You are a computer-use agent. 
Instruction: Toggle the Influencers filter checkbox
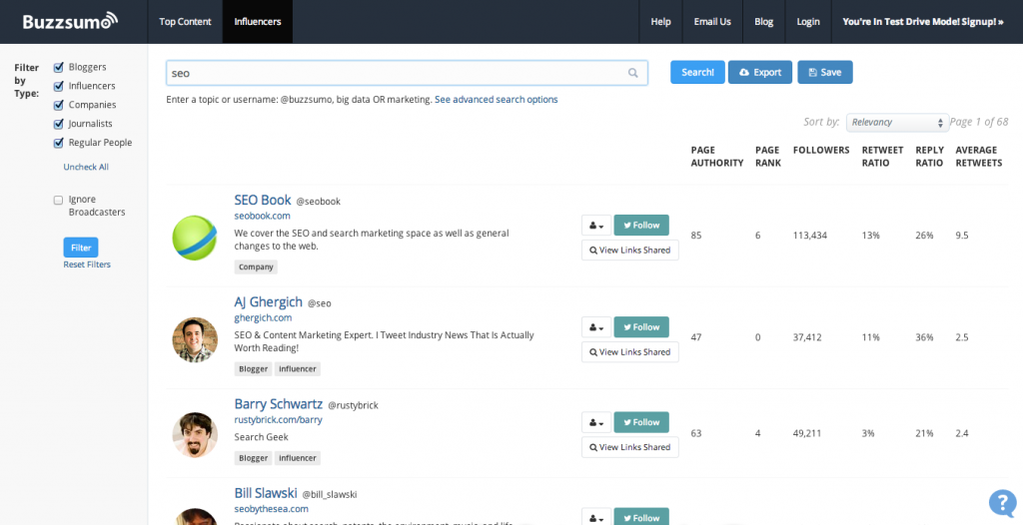[59, 86]
